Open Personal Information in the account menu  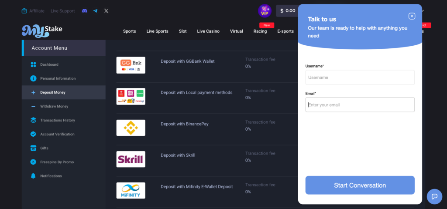point(64,78)
